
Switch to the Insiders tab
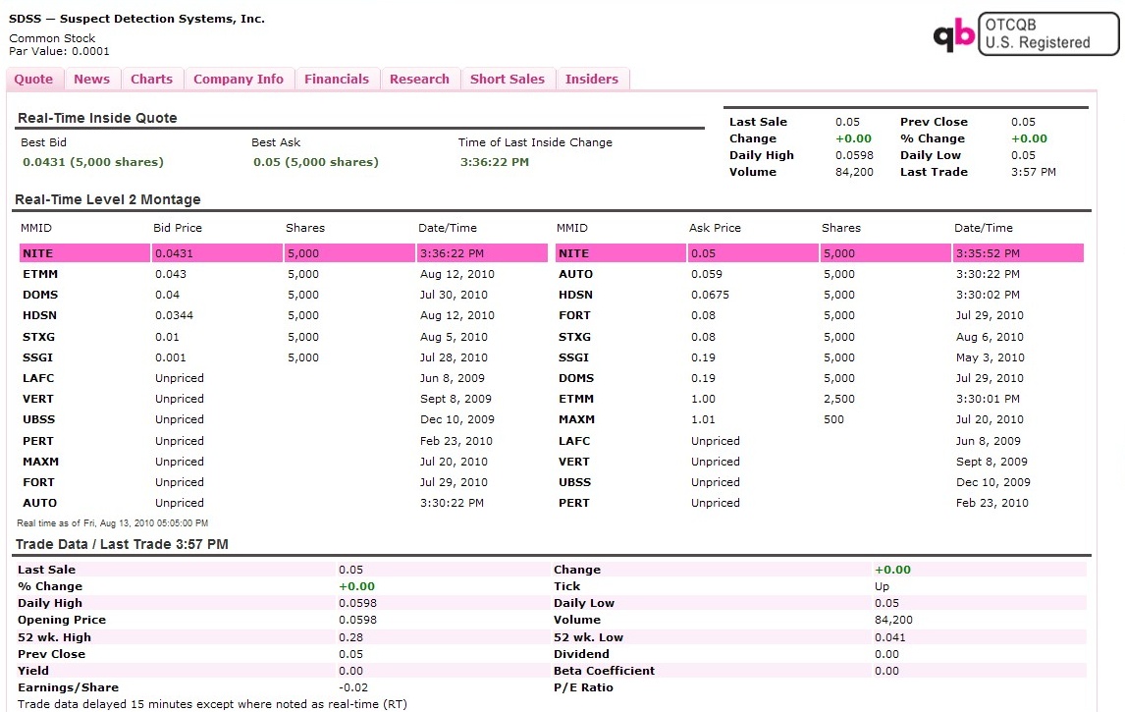pos(592,80)
